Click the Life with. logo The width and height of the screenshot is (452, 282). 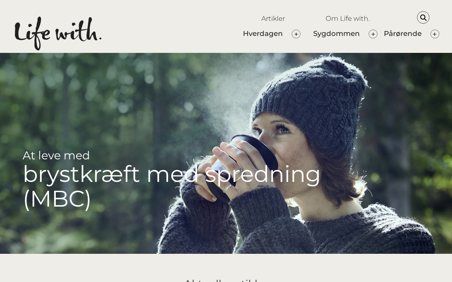point(58,33)
